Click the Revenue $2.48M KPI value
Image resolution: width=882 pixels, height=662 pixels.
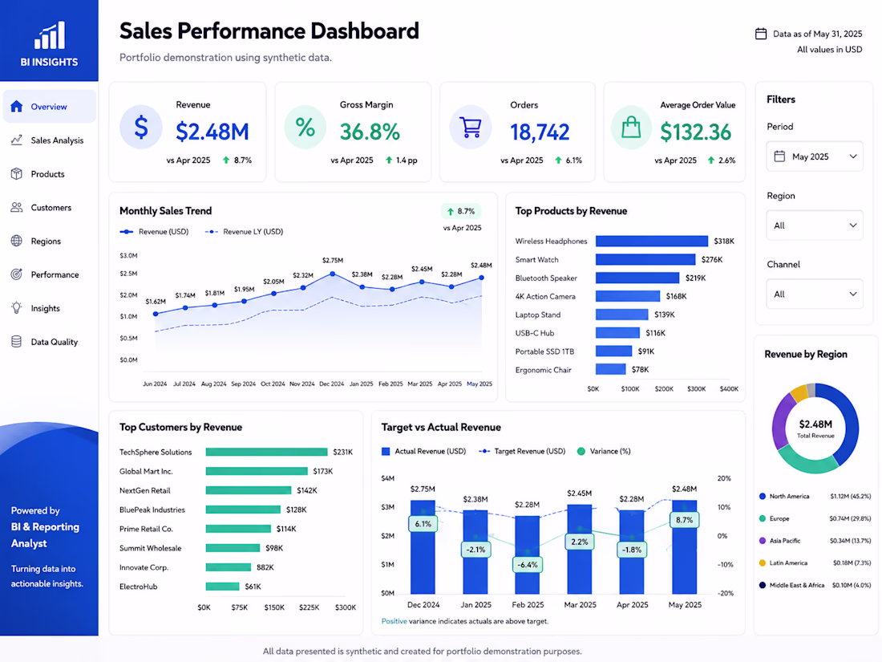click(x=212, y=132)
